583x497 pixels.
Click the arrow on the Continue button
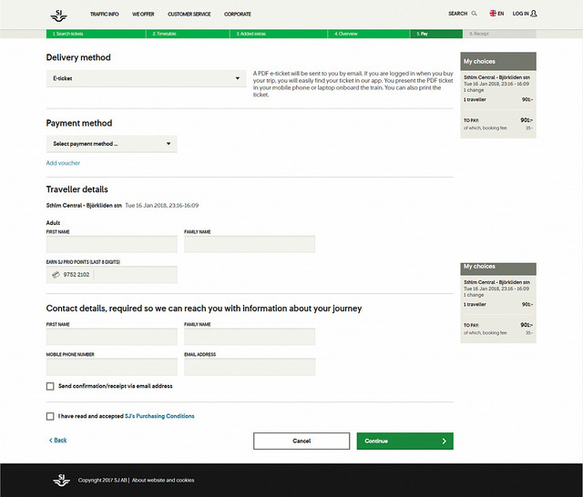[444, 441]
